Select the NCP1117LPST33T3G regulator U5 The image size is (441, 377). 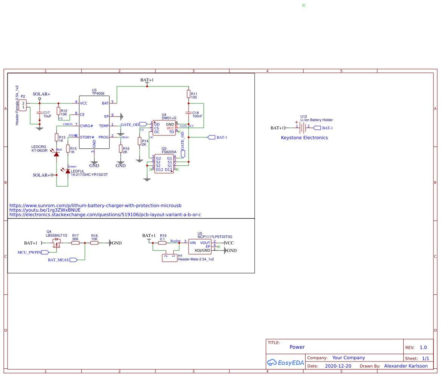click(x=200, y=246)
